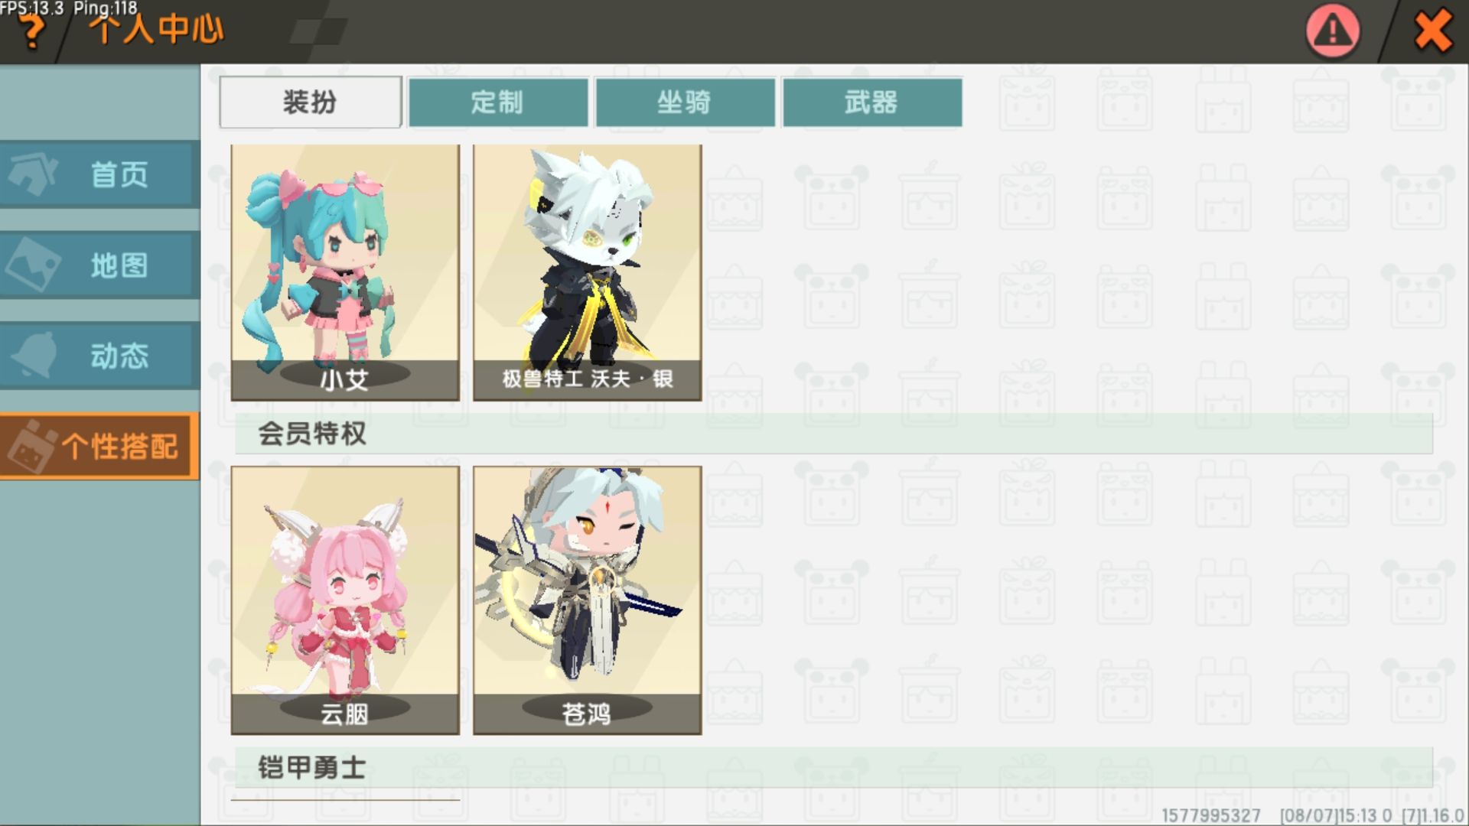Click the picture icon beside 地图
The width and height of the screenshot is (1469, 826).
point(33,265)
